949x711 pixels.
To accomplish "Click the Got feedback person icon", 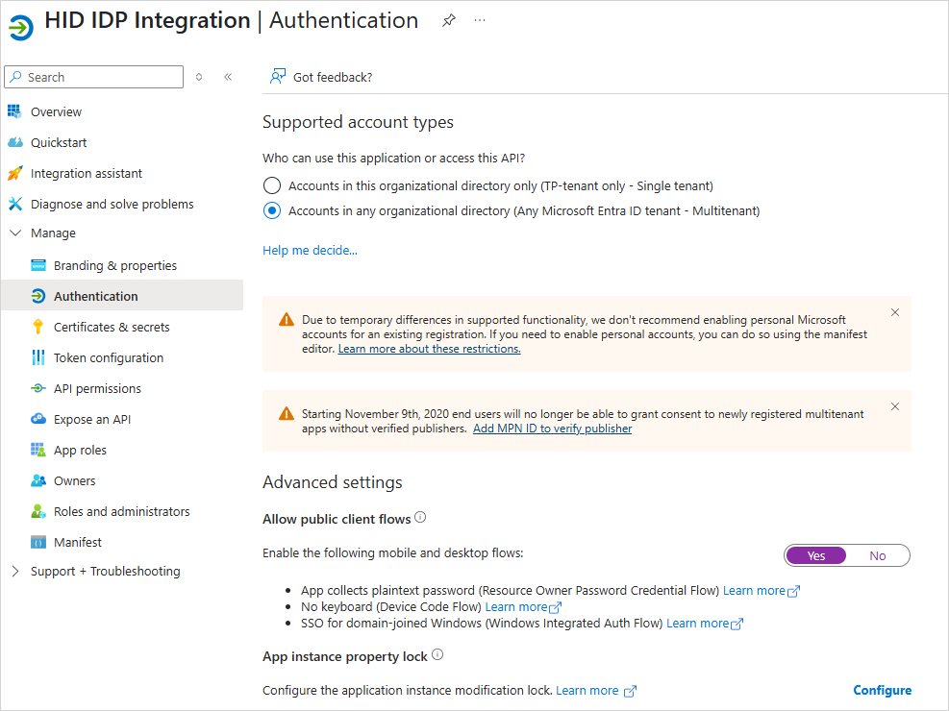I will 278,77.
